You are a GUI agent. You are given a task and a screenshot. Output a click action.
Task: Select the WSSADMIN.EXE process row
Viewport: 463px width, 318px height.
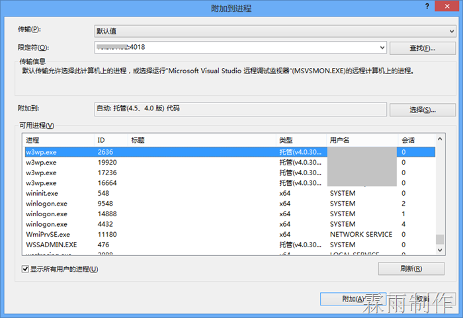click(230, 245)
